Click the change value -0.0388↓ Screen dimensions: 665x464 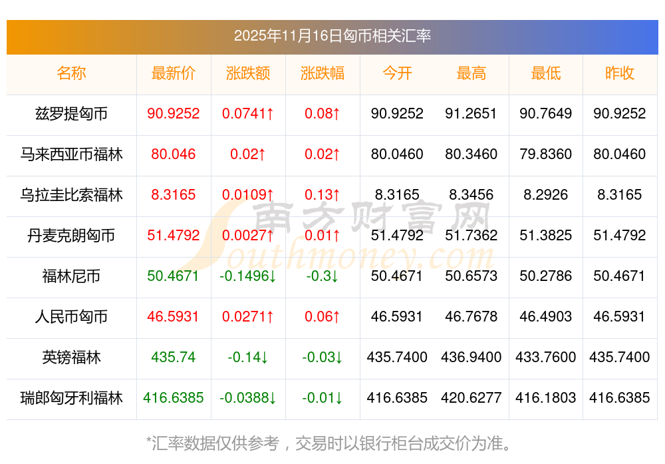click(x=248, y=398)
